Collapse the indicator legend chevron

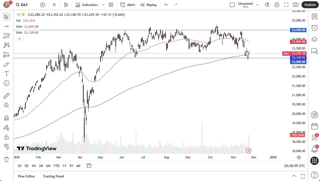19,39
